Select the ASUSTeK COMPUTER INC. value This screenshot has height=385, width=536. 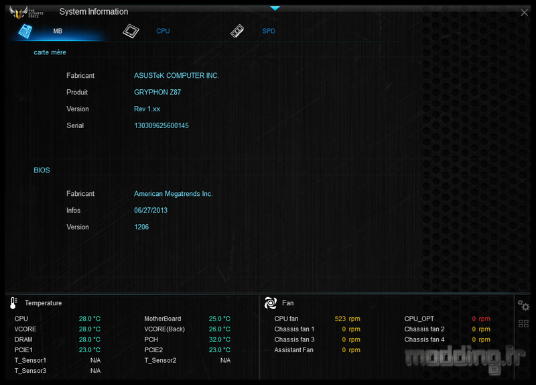click(176, 76)
